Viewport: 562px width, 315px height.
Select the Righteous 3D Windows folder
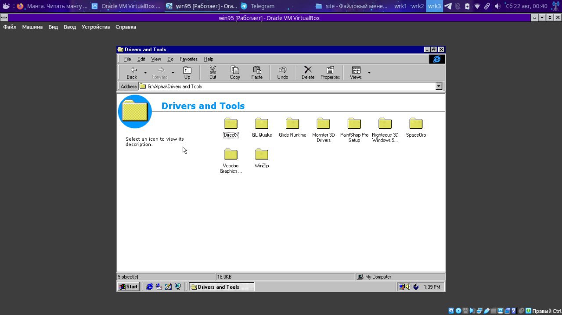385,130
